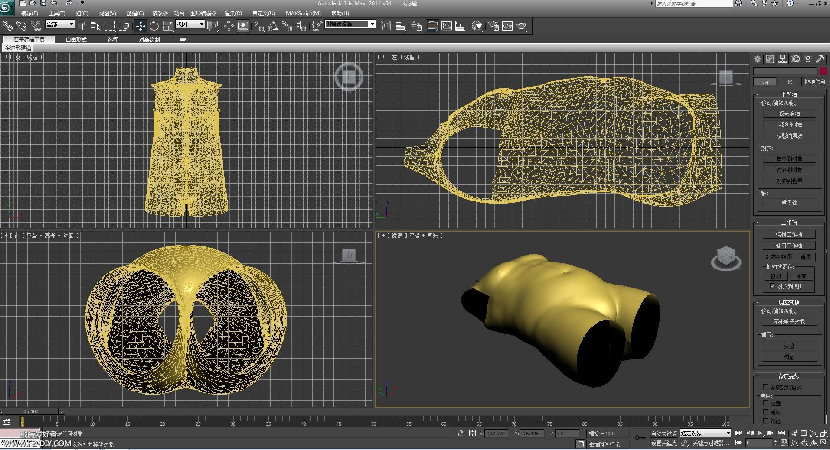Image resolution: width=830 pixels, height=450 pixels.
Task: Open the MAXScript(M) menu
Action: (303, 13)
